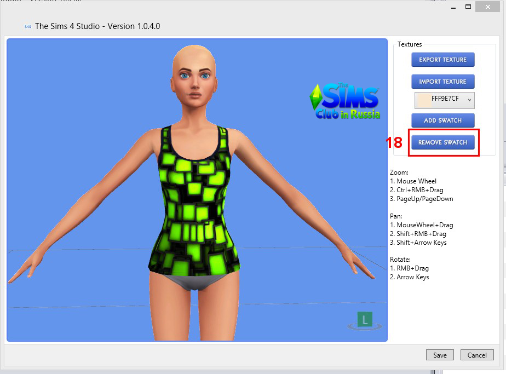Minimize the Sims 4 Studio window
This screenshot has height=374, width=506.
452,7
